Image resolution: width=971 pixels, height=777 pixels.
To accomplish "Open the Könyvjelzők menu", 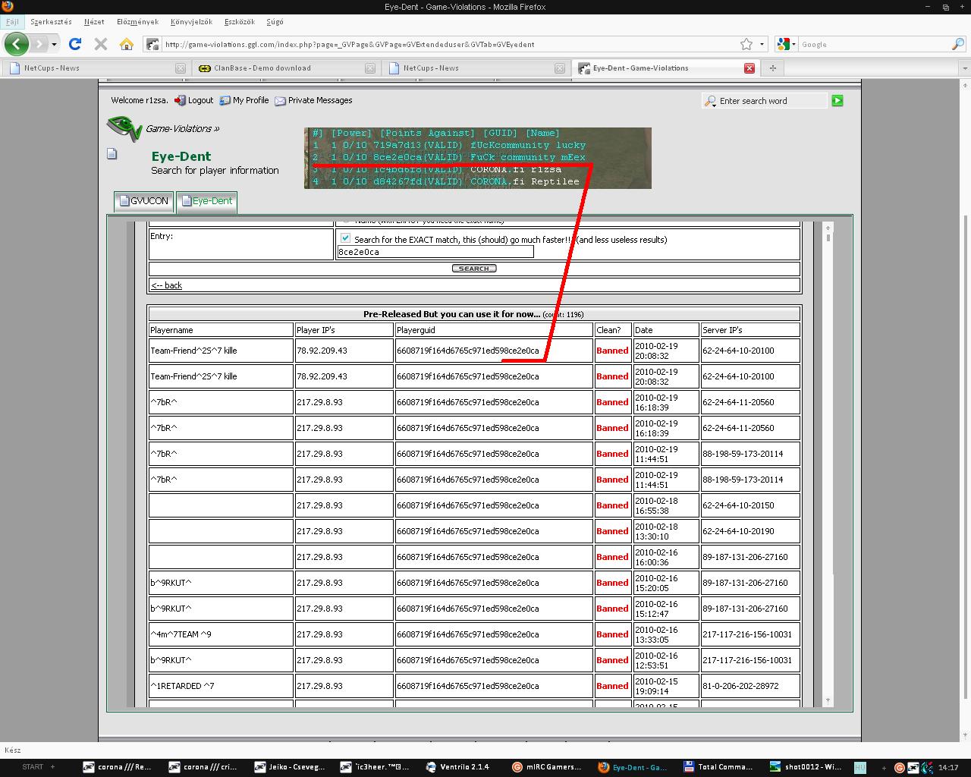I will 191,22.
